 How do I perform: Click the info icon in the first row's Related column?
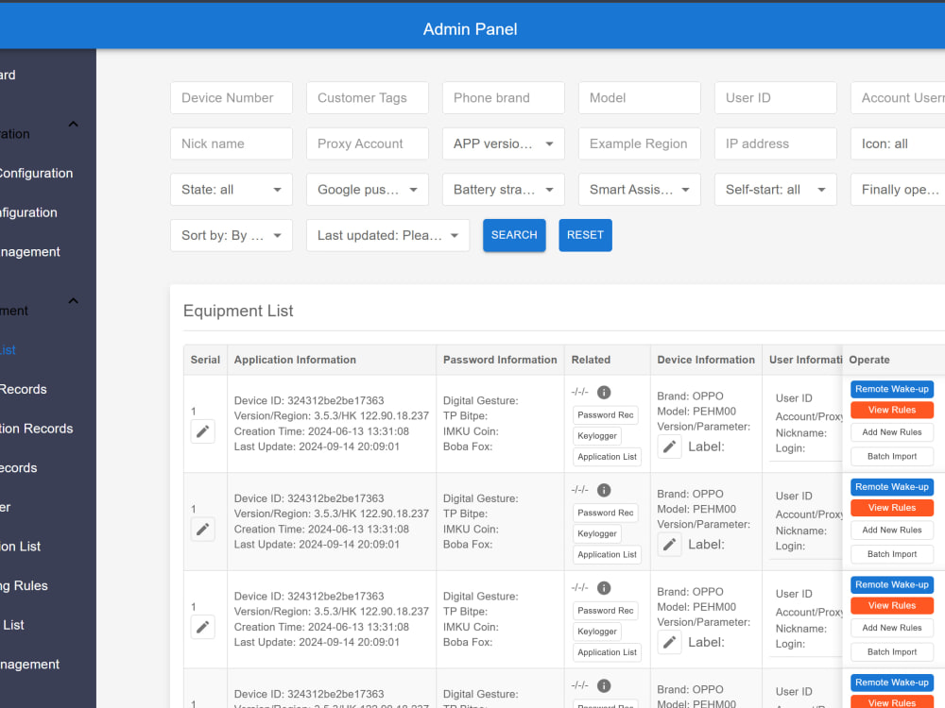604,393
